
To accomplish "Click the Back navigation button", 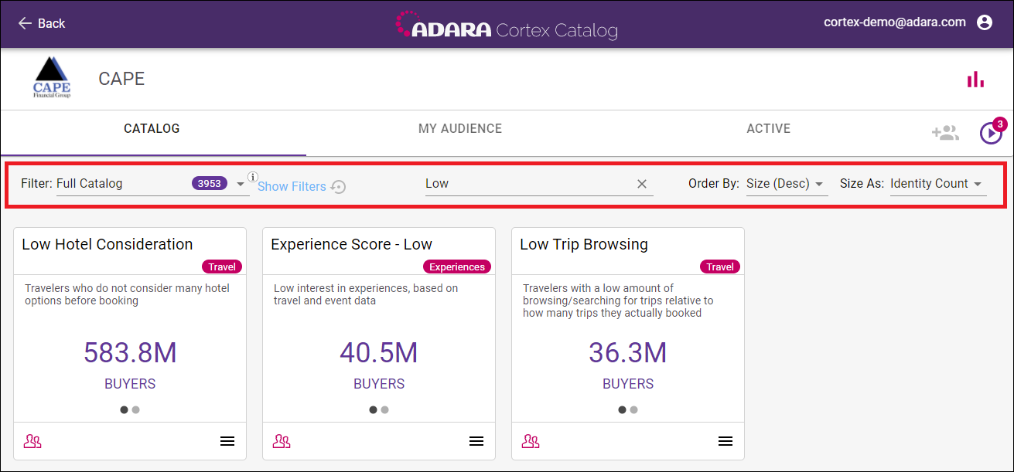I will click(x=42, y=23).
